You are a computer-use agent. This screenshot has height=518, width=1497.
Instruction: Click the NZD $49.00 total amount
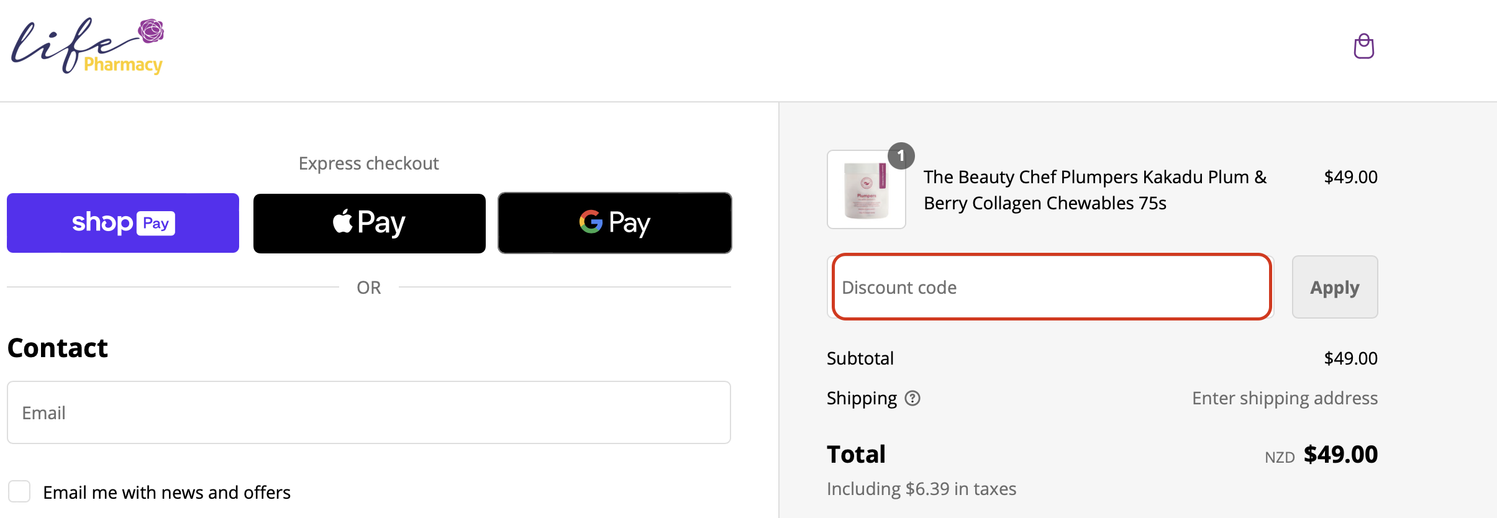coord(1321,455)
